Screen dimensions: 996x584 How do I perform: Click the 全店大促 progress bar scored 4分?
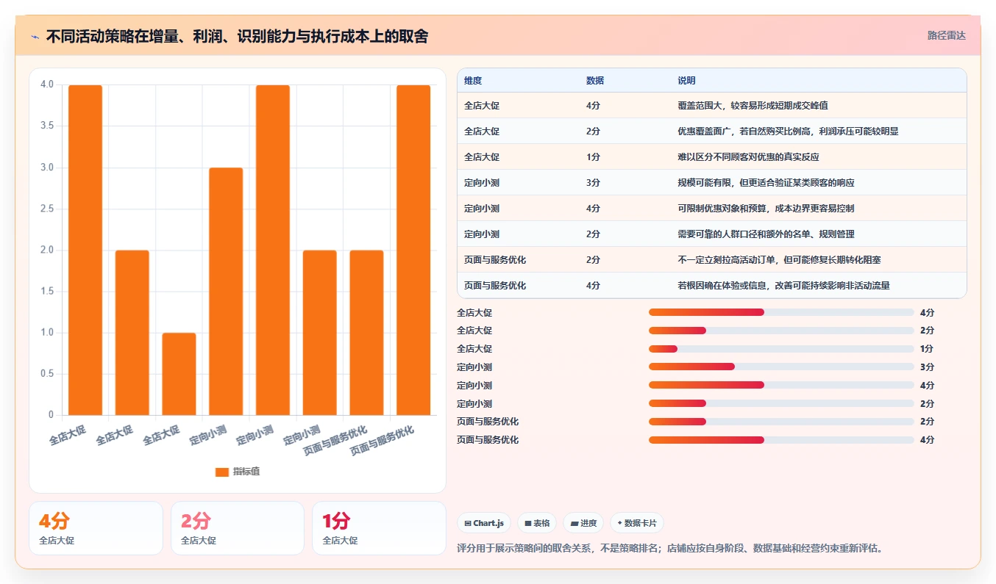click(x=781, y=312)
